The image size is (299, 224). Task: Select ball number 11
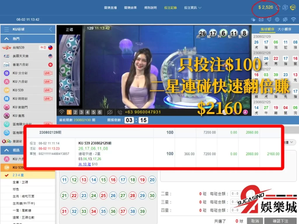[64, 180]
